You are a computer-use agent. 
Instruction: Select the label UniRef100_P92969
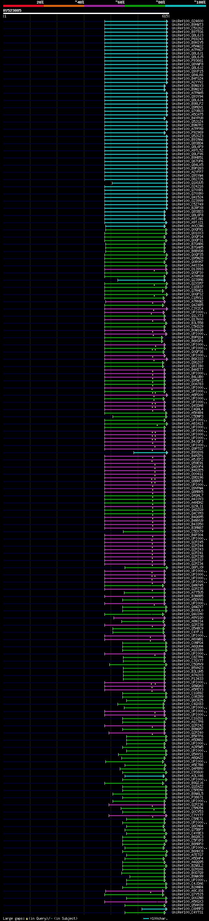pos(187,132)
